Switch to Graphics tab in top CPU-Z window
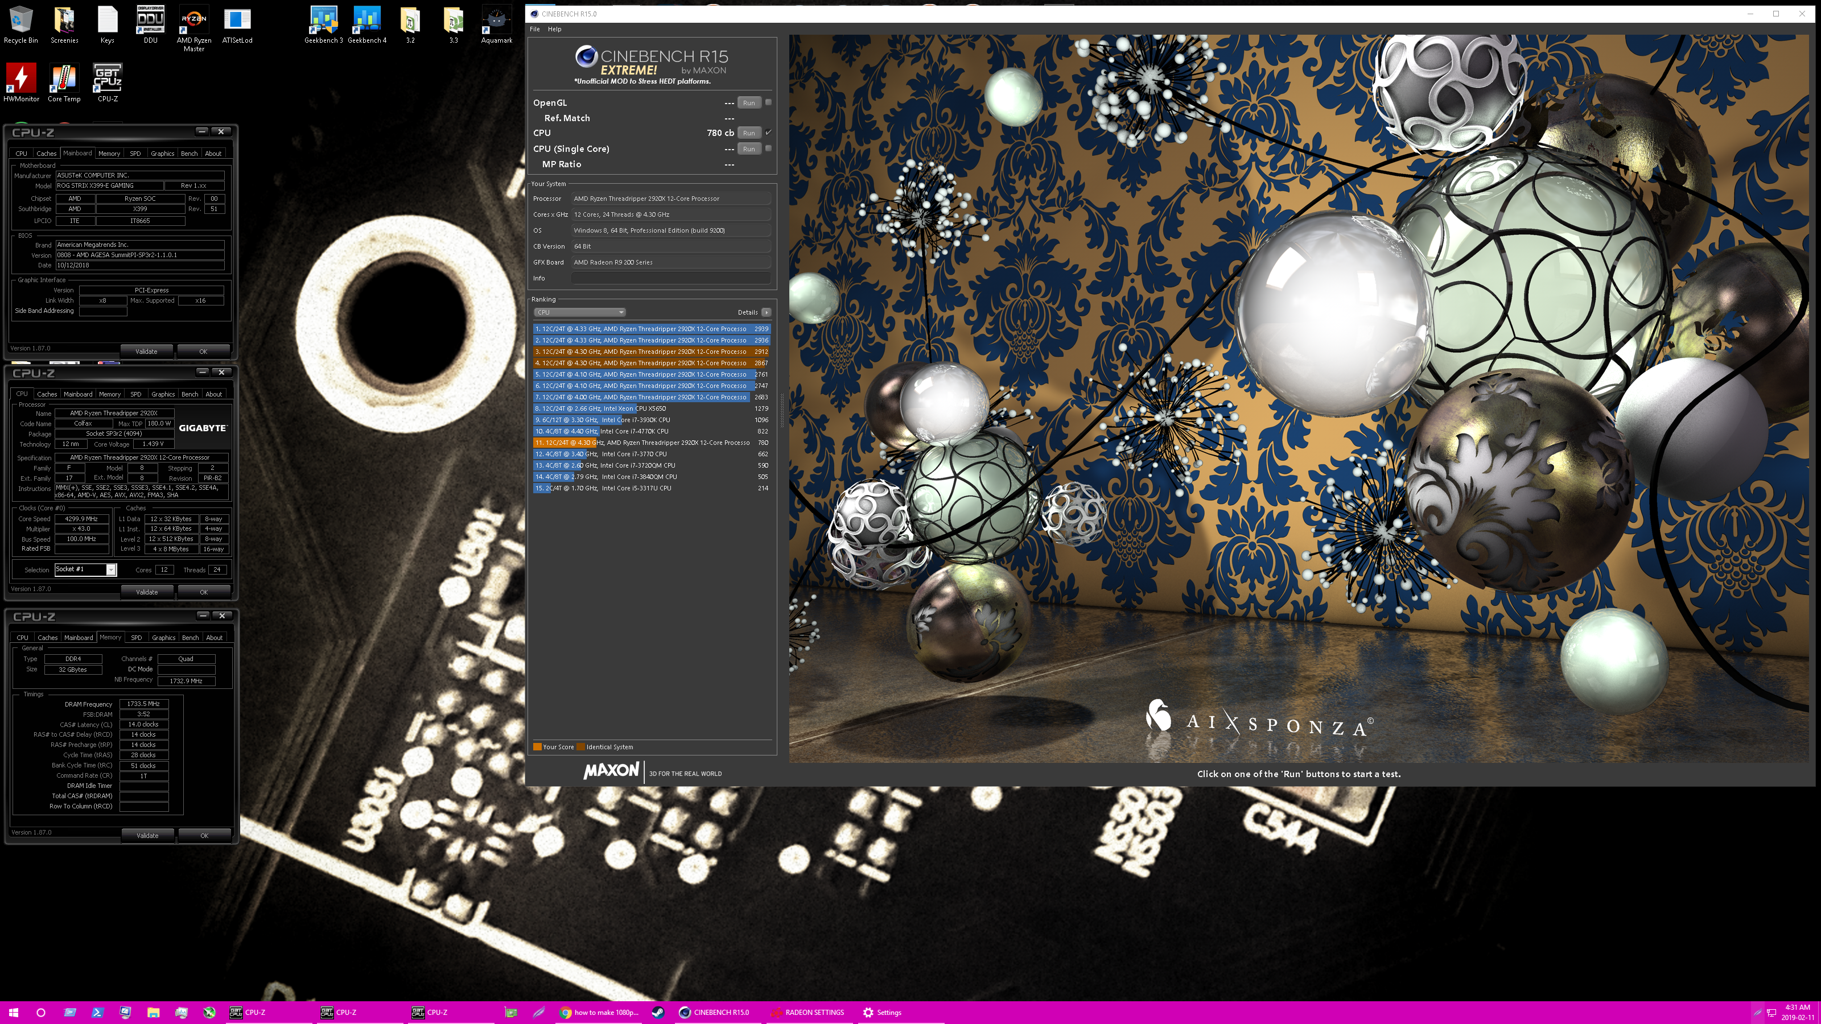The width and height of the screenshot is (1821, 1024). tap(162, 154)
